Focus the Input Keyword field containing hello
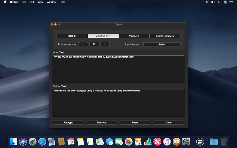The image size is (237, 148). click(162, 44)
